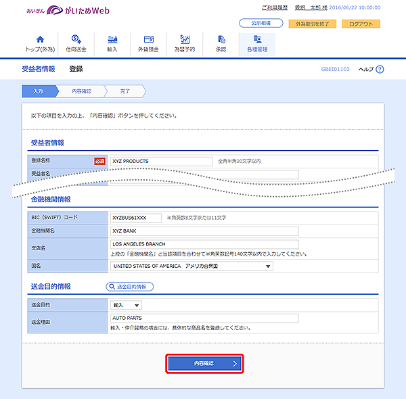Click the BIC (SWIFT) code field
The width and height of the screenshot is (406, 399).
click(136, 218)
